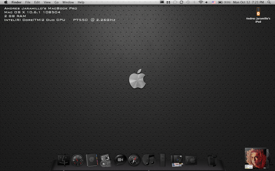The image size is (275, 171).
Task: Launch Dashboard from the Dock
Action: [78, 160]
